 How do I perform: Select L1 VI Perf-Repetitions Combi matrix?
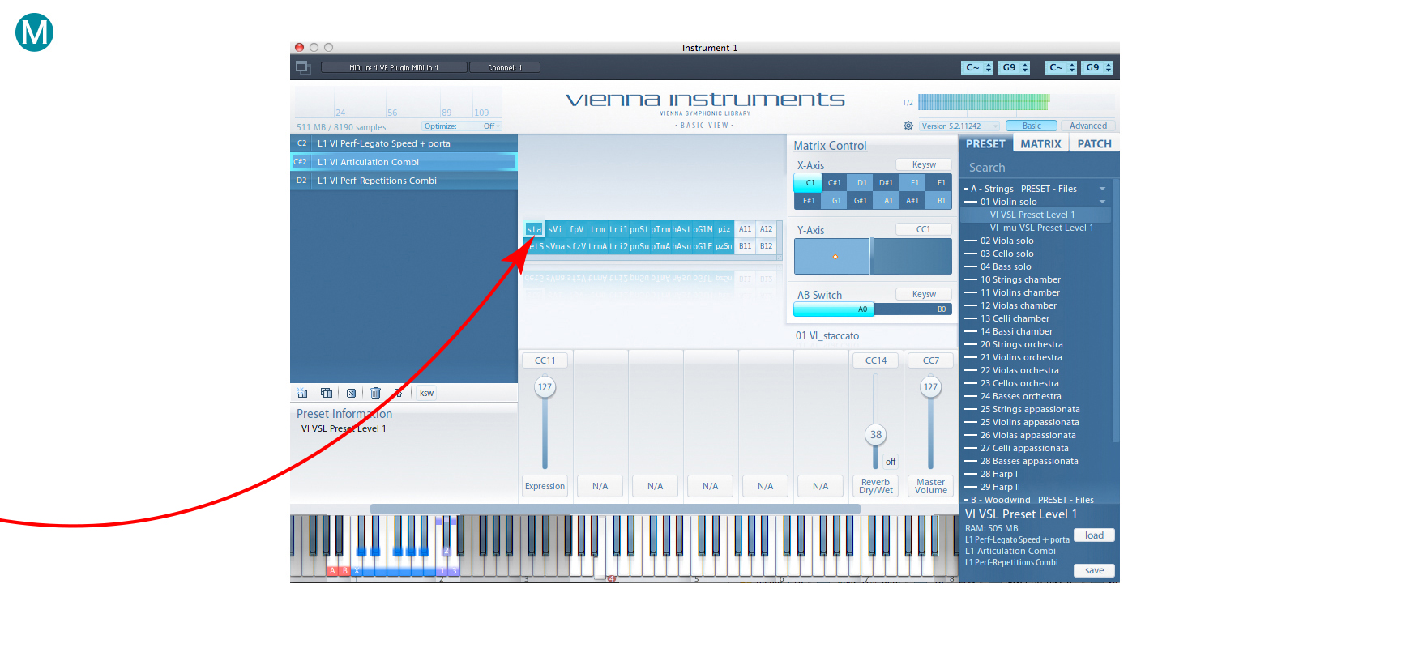404,181
